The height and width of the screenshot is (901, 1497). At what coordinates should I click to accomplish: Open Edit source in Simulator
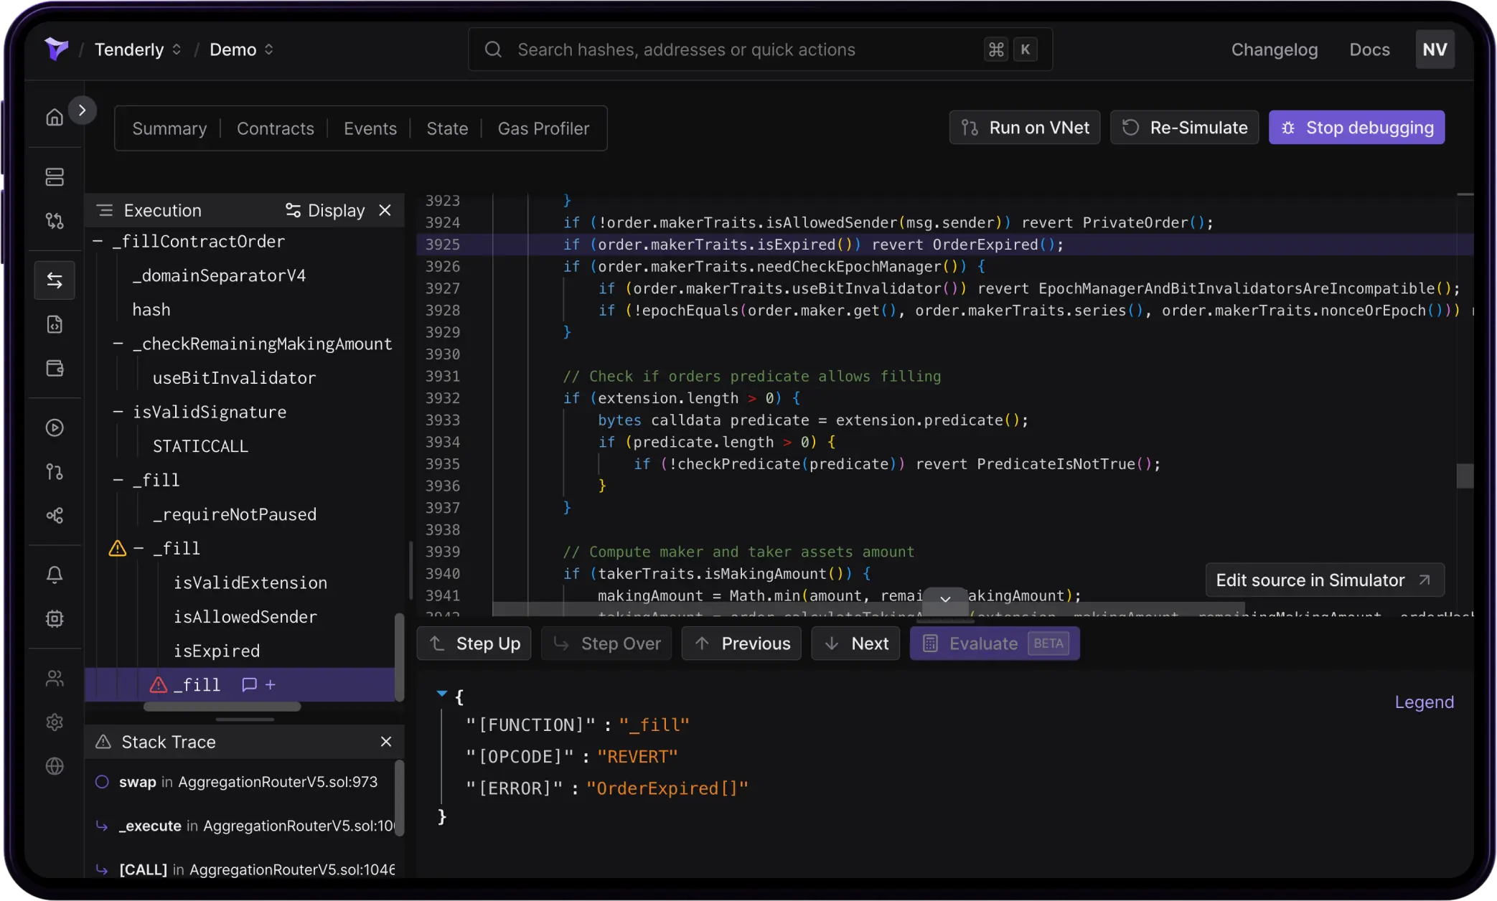point(1324,580)
